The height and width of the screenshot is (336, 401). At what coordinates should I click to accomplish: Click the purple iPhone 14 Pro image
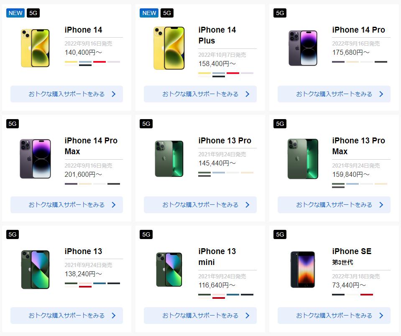pos(303,48)
